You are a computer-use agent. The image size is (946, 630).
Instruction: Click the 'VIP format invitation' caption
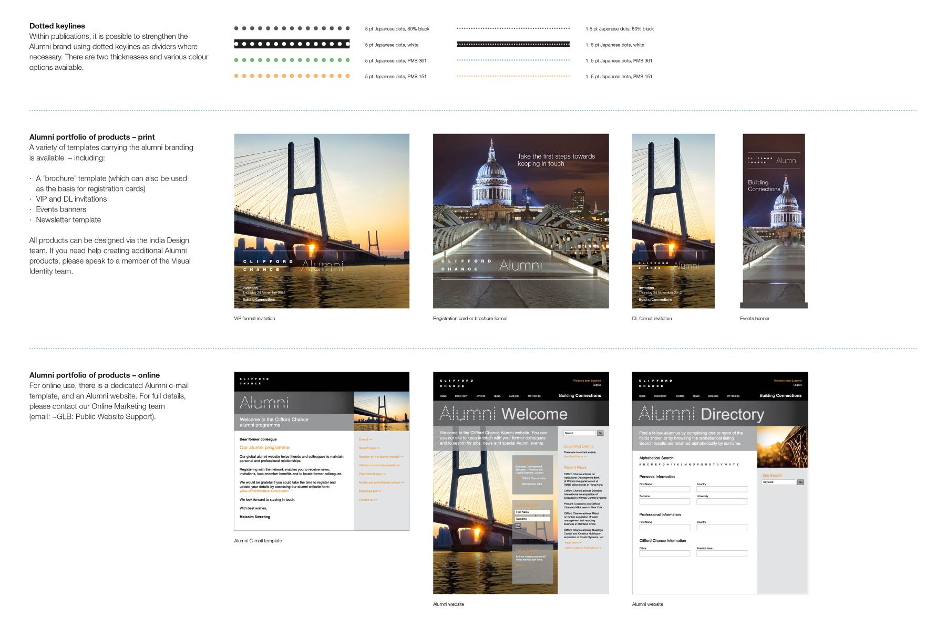pos(254,318)
